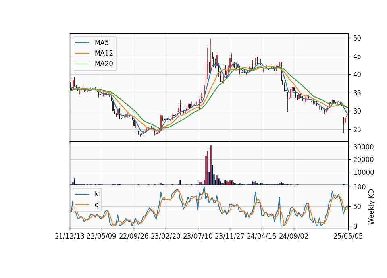Click the volume axis value 30000
The height and width of the screenshot is (278, 387).
(364, 147)
